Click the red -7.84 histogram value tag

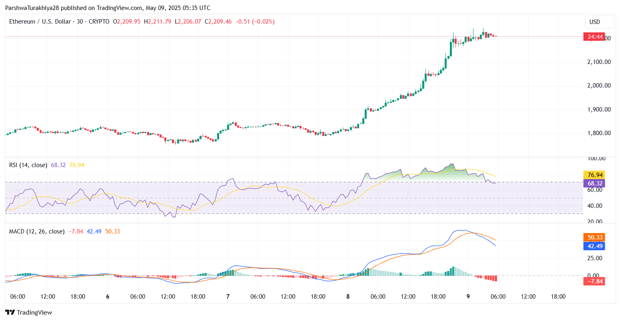[x=594, y=281]
